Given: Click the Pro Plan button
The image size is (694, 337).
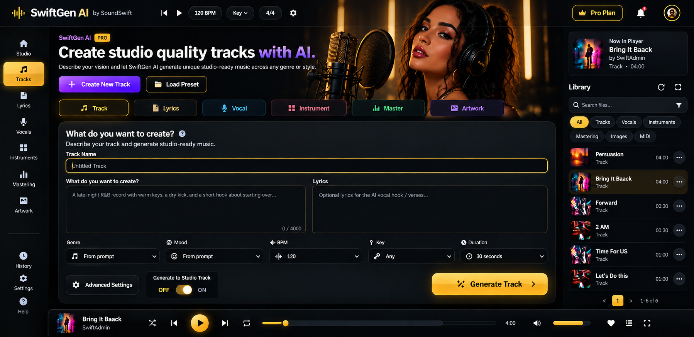Looking at the screenshot, I should (598, 13).
